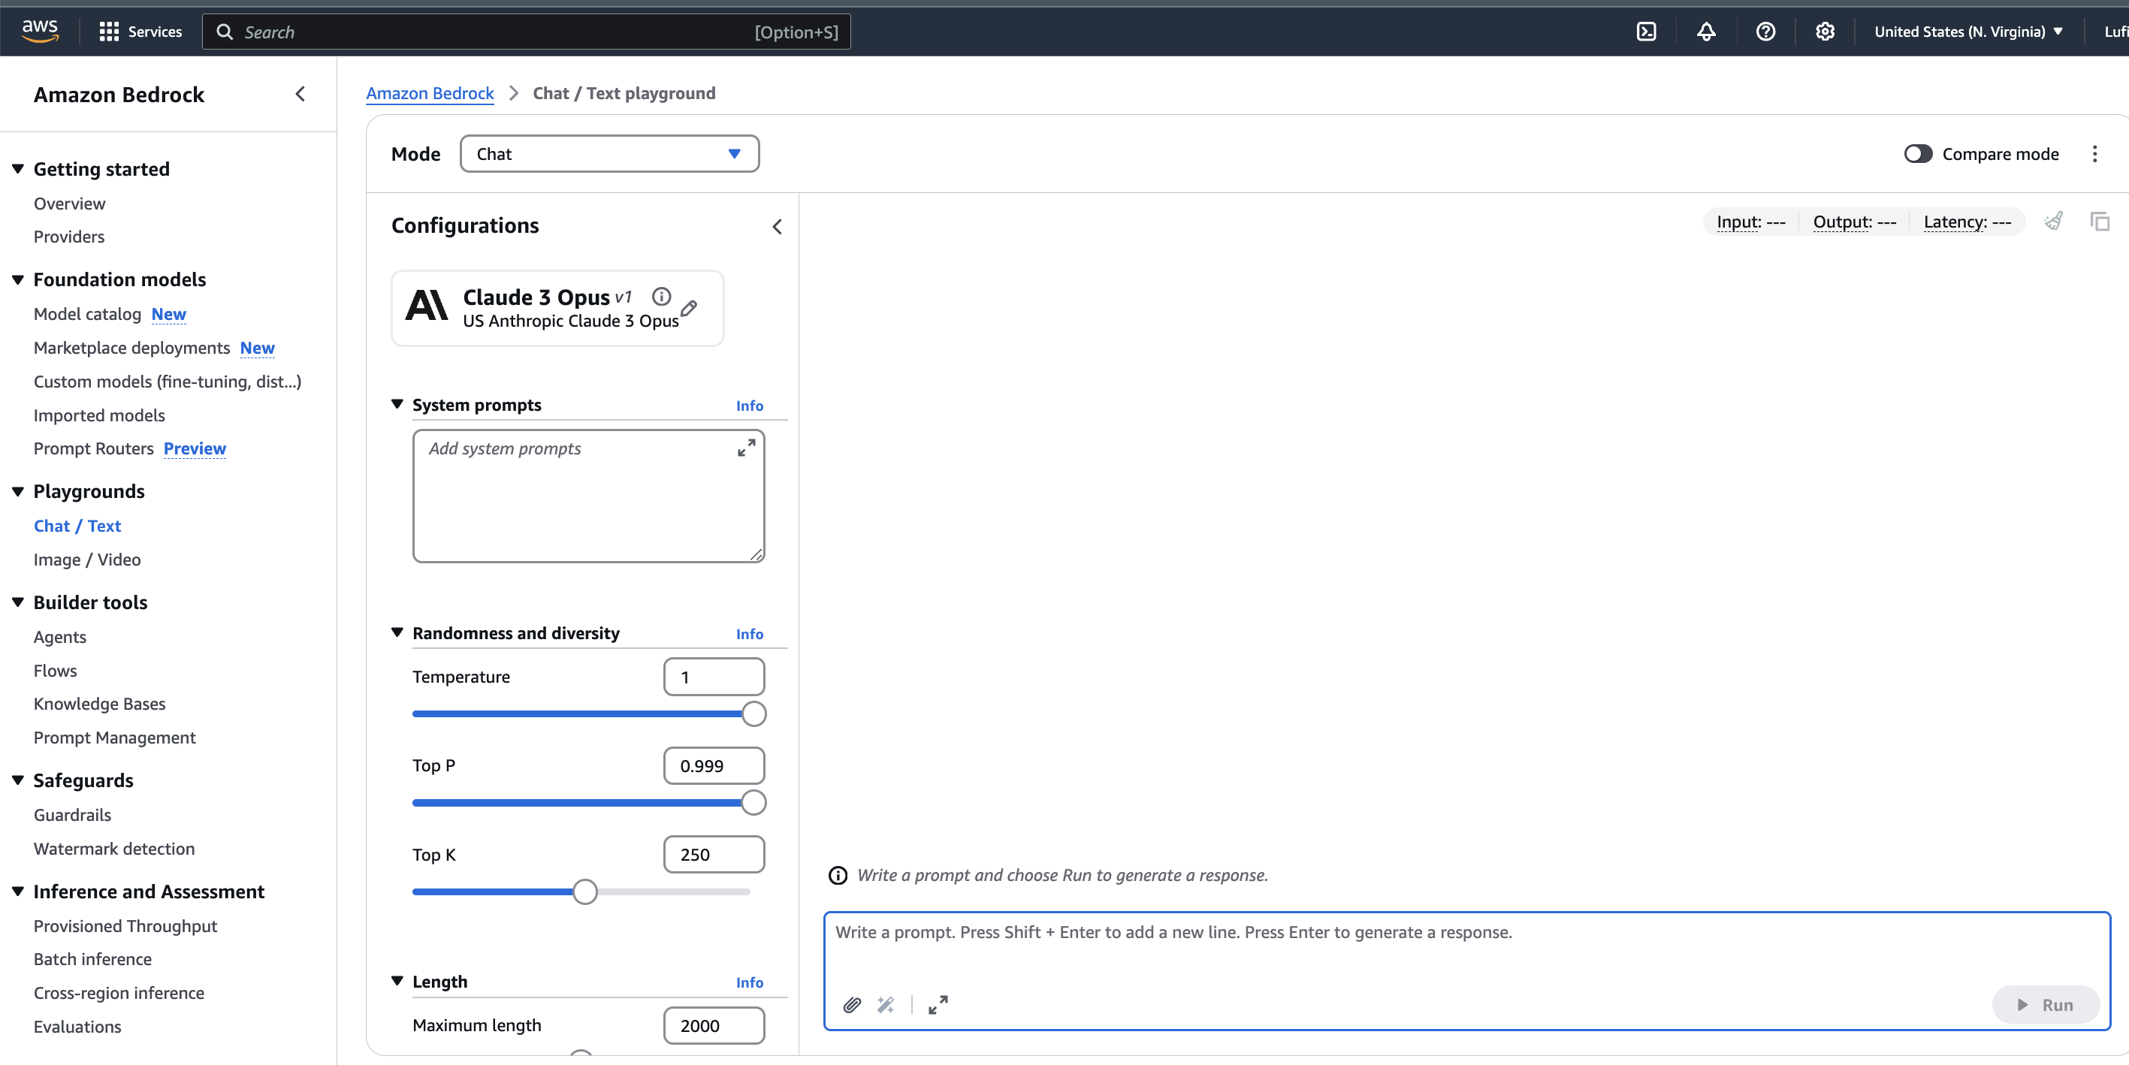Click the Amazon Bedrock breadcrumb link
This screenshot has width=2129, height=1065.
430,93
